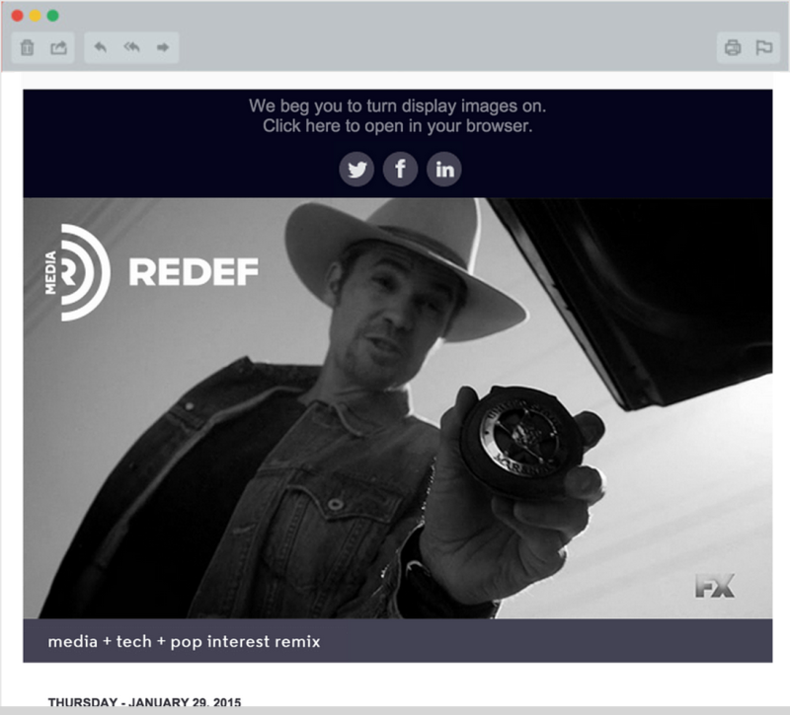Click the print icon

pyautogui.click(x=733, y=47)
